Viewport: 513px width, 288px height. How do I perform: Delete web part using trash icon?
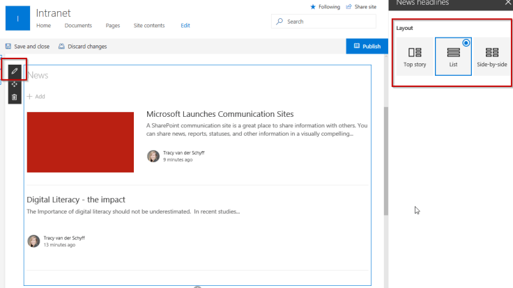15,97
